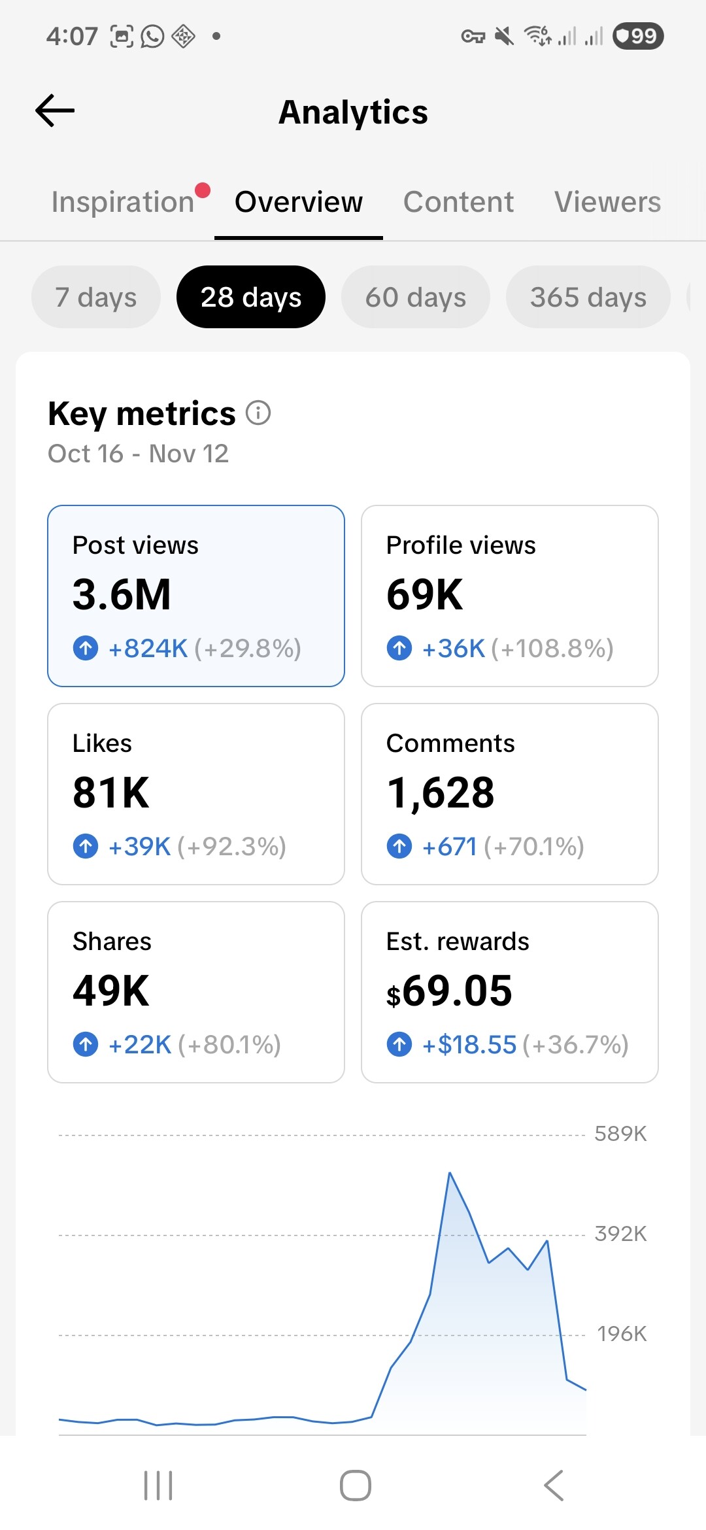Show the Comments metric card
Image resolution: width=706 pixels, height=1530 pixels.
click(x=509, y=794)
